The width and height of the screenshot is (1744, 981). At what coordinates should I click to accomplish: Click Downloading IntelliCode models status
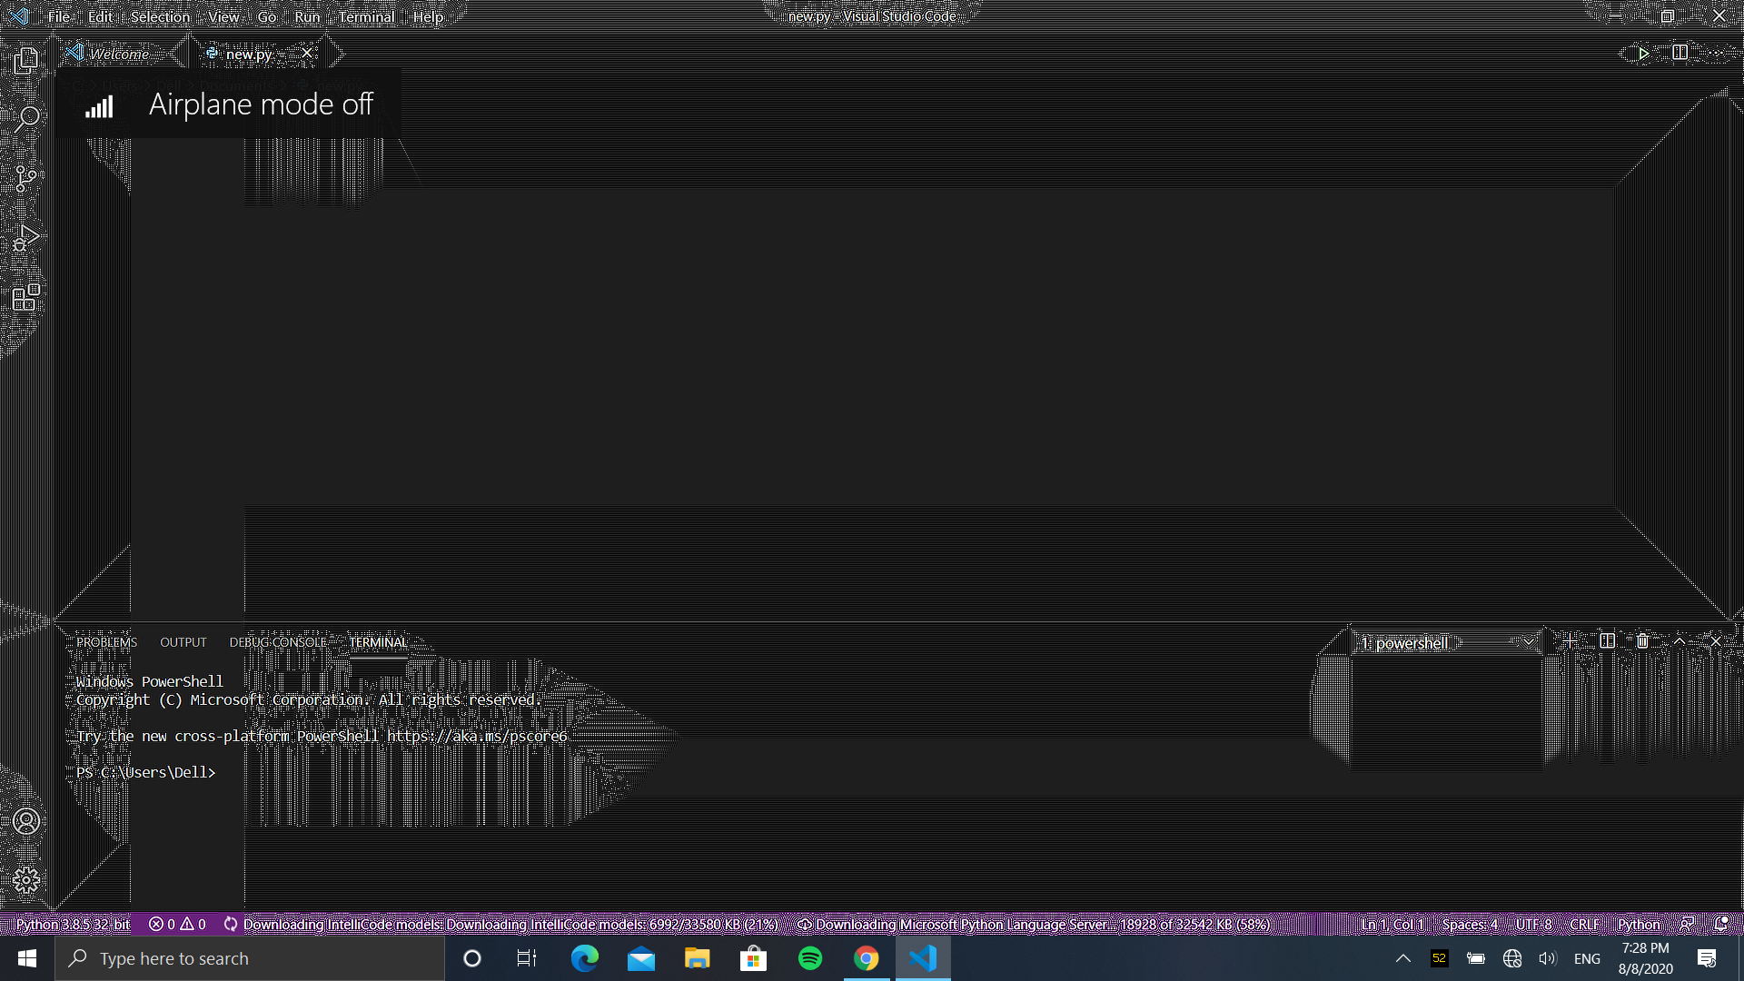click(x=501, y=924)
